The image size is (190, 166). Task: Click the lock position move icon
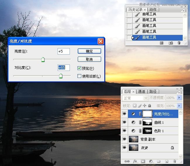coord(145,106)
